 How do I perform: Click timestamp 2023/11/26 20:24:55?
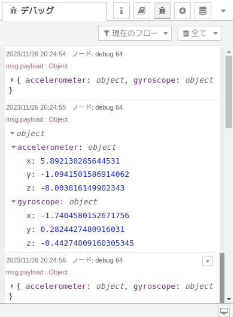36,107
